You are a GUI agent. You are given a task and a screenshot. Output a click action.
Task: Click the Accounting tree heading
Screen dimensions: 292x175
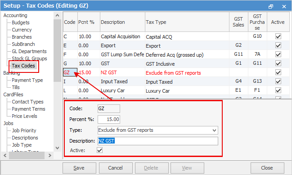tap(15, 15)
